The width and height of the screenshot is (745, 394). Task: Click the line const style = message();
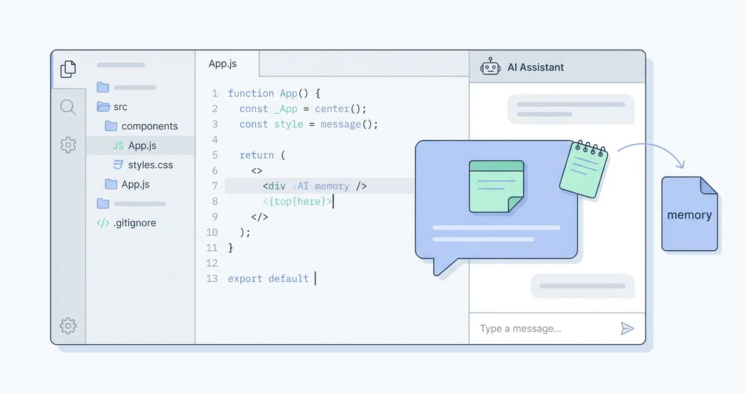(x=309, y=124)
